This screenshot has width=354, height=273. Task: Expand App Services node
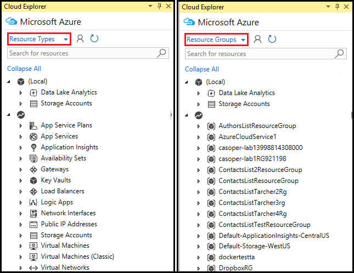click(x=21, y=137)
